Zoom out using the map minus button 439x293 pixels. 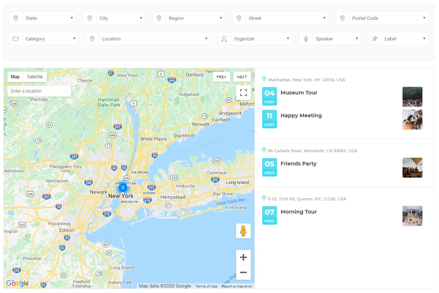pyautogui.click(x=243, y=272)
